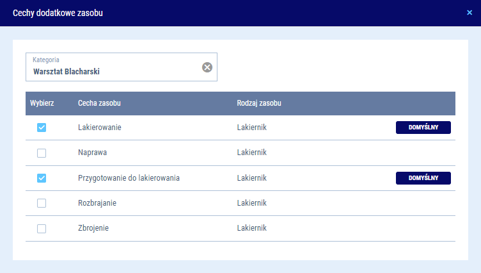The image size is (481, 273).
Task: Select the Zbrojenie checkbox
Action: coord(42,228)
